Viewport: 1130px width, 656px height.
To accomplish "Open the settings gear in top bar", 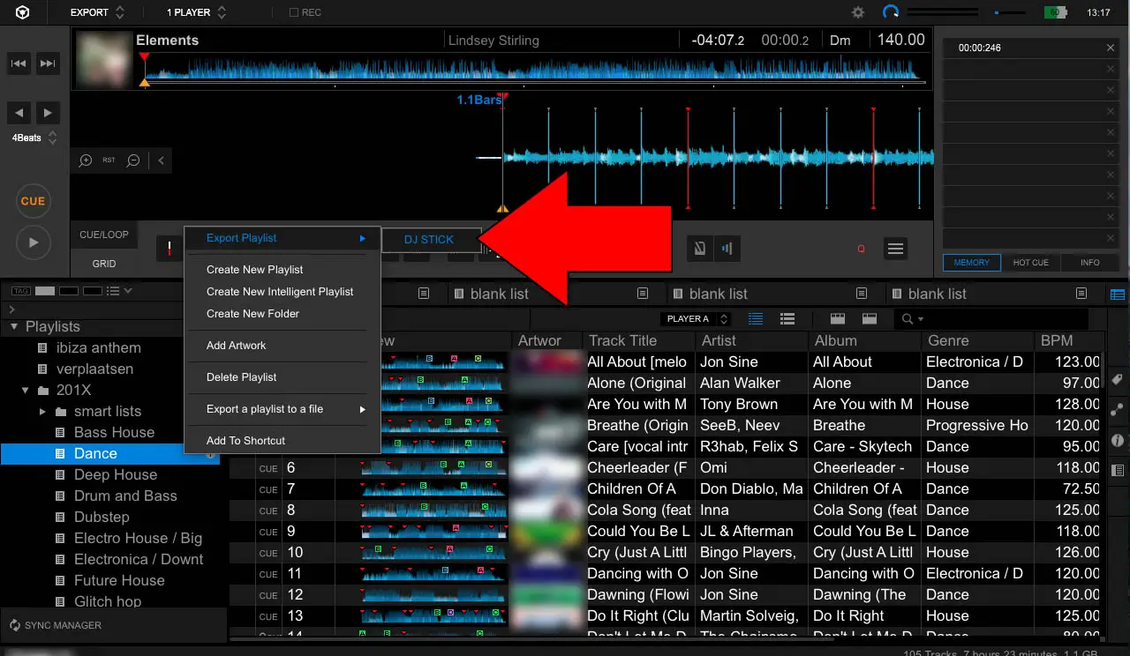I will 858,12.
